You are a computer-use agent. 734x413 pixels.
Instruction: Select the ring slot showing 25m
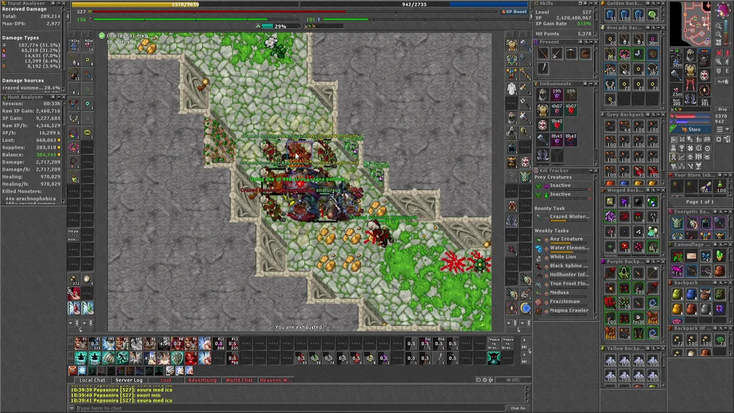[x=677, y=90]
